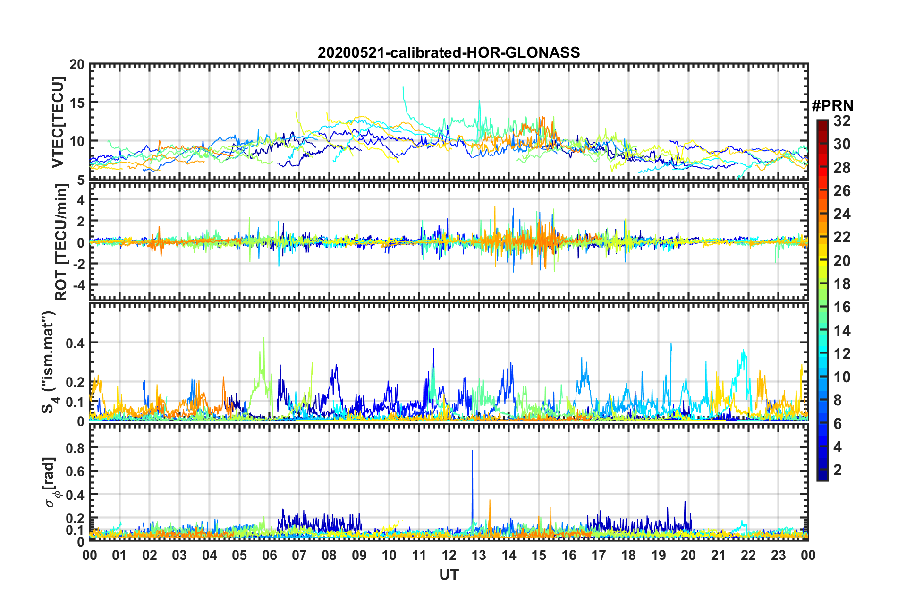Click x-axis hour tick label 07
The width and height of the screenshot is (898, 601).
[x=299, y=555]
